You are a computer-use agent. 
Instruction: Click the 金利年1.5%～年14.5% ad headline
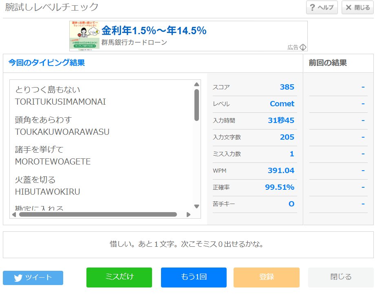[154, 31]
